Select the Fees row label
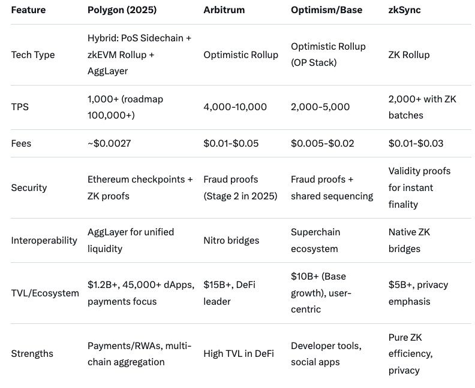Screen dimensions: 475x388 [x=22, y=144]
